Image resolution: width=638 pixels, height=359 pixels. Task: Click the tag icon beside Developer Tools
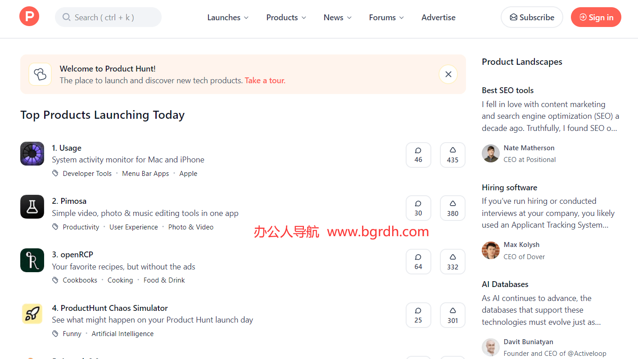click(55, 173)
